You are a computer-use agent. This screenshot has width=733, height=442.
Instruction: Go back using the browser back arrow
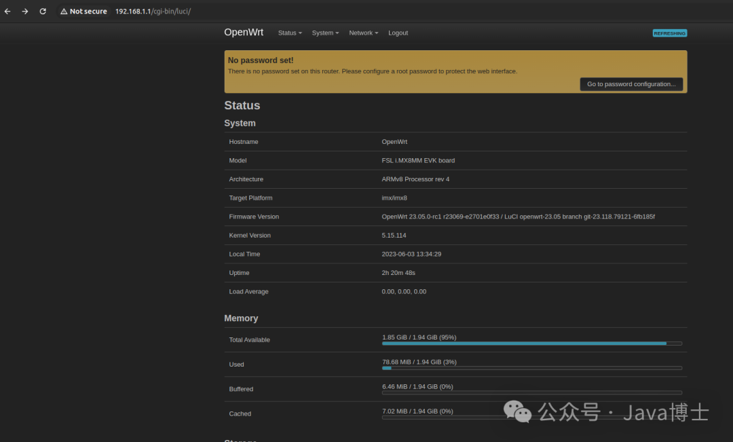(7, 11)
